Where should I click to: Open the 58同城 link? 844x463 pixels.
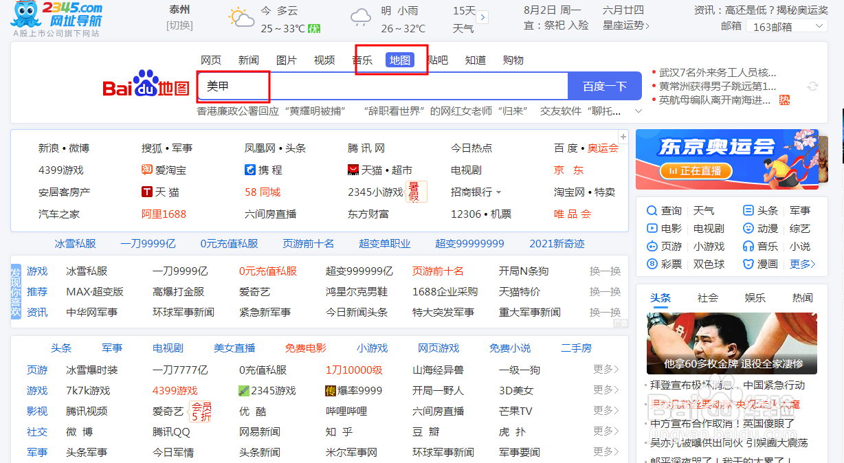click(x=263, y=192)
